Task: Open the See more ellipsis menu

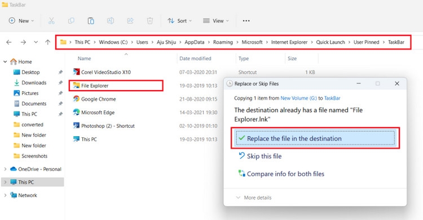Action: point(246,21)
